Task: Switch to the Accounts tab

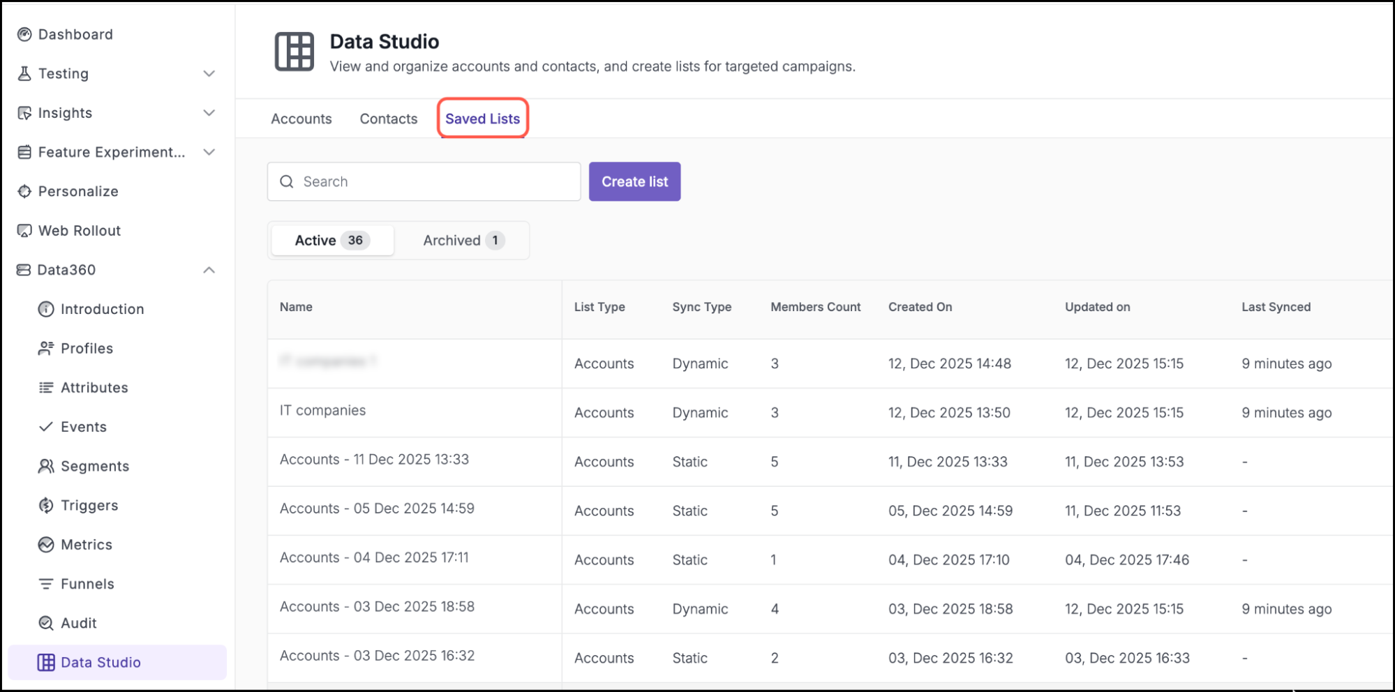Action: pos(301,119)
